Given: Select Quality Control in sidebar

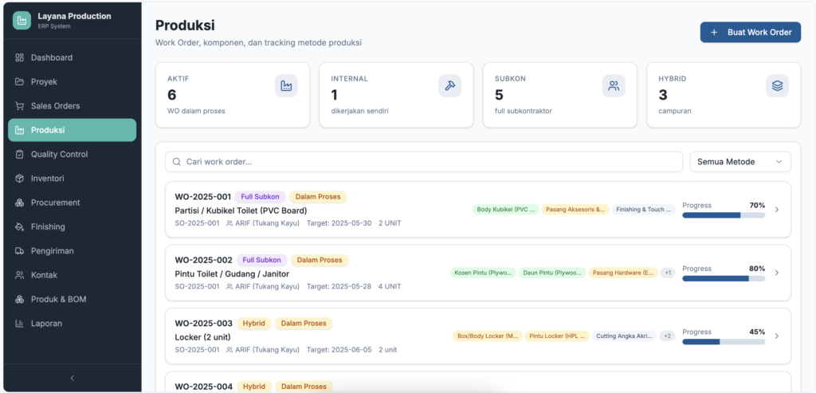Looking at the screenshot, I should 73,155.
